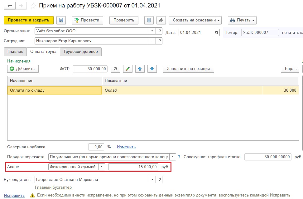Click Руководитель field Габровская
Viewport: 303px width, 199px height.
click(92, 179)
